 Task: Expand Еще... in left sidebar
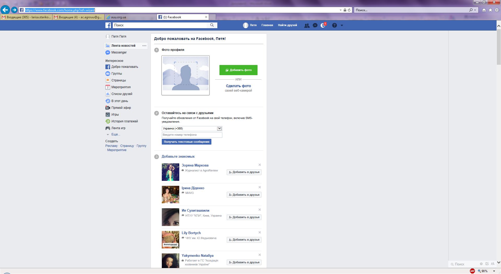coord(116,134)
